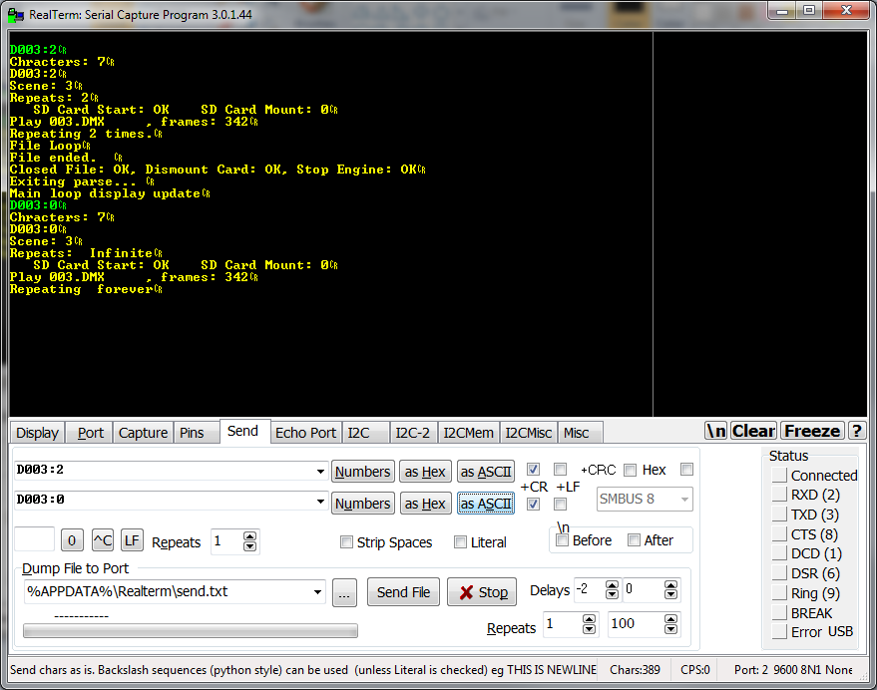877x690 pixels.
Task: Expand the D003:2 send string dropdown
Action: pos(320,471)
